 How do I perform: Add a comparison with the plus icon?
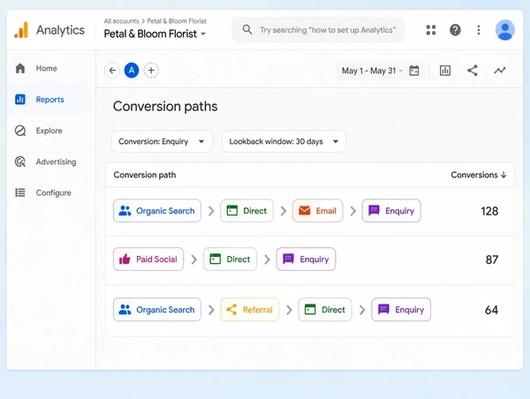tap(151, 71)
